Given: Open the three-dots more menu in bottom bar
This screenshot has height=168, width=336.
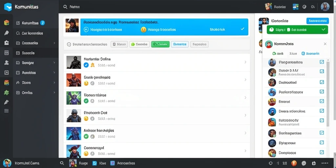Looking at the screenshot, I should point(325,163).
